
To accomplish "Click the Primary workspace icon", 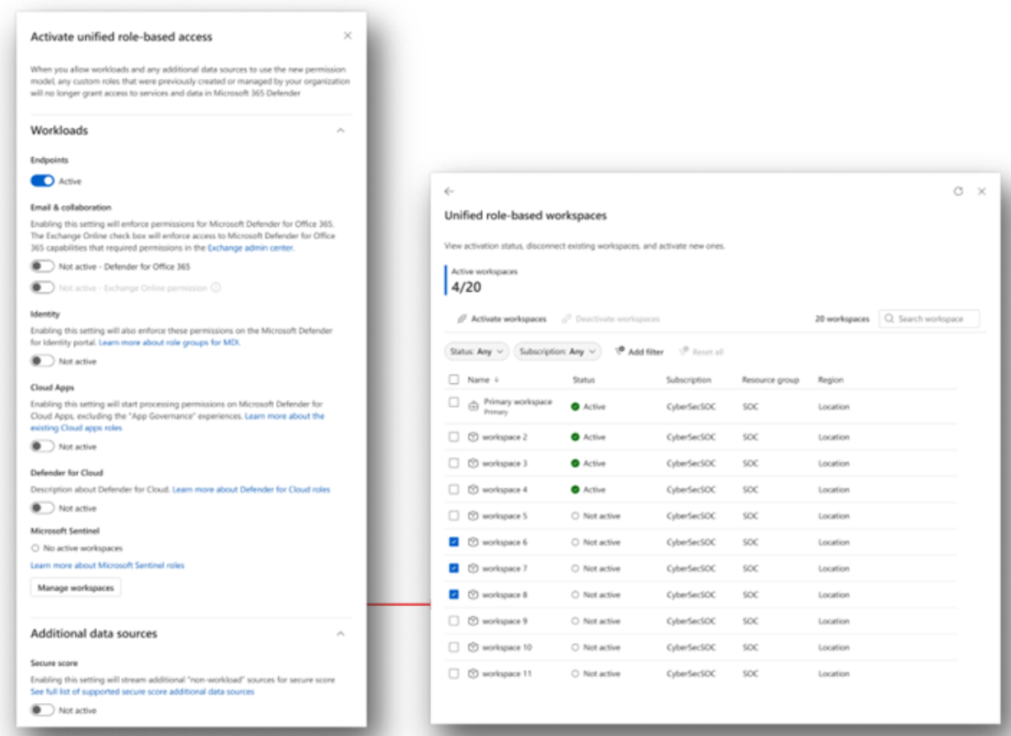I will [x=473, y=406].
